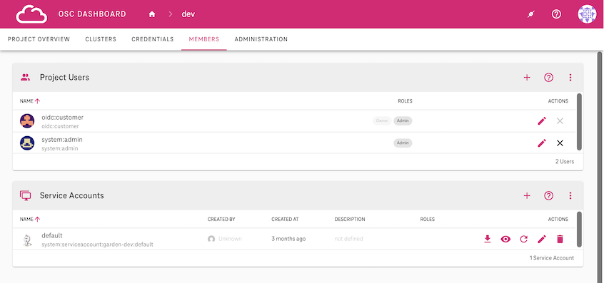This screenshot has height=283, width=604.
Task: Switch to Credentials tab
Action: 153,39
